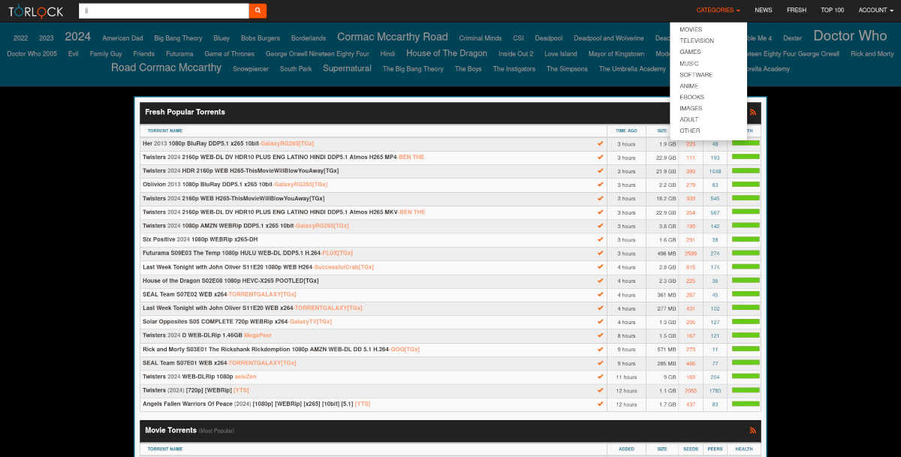Go to the Top 100 page

point(832,11)
